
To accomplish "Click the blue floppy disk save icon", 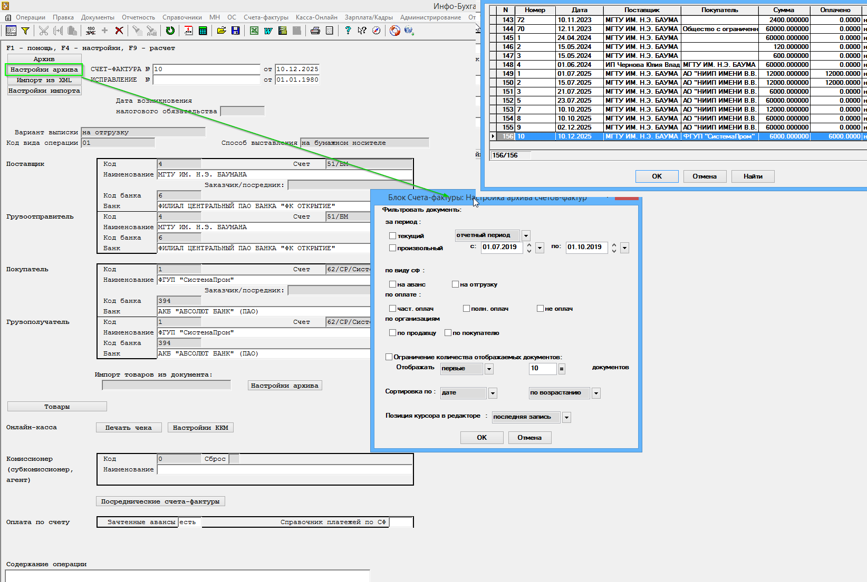I will tap(236, 31).
